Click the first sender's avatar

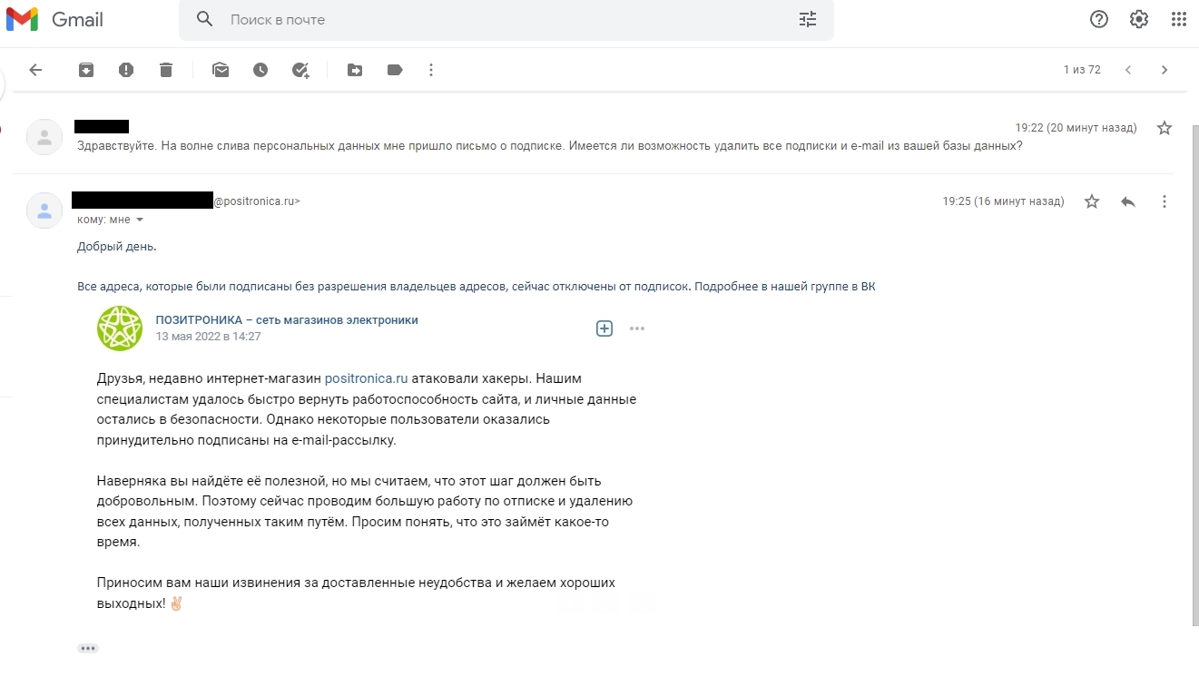(44, 137)
